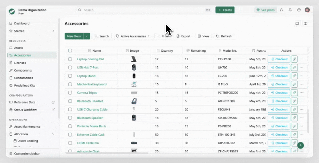Open more actions for USB Hub 7-Port
Screen dimensions: 319x163
pos(302,67)
